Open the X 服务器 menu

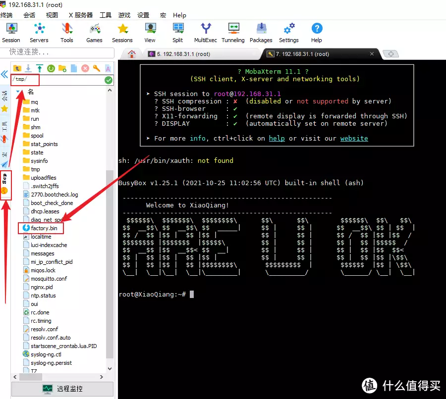(81, 15)
